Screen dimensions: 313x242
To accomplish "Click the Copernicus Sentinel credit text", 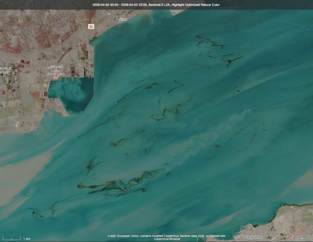I will tap(167, 237).
